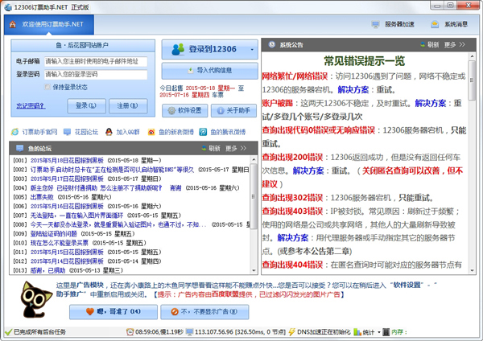This screenshot has height=341, width=483.
Task: Click 刷新 text in 鱼的论坛 header
Action: tap(214, 148)
